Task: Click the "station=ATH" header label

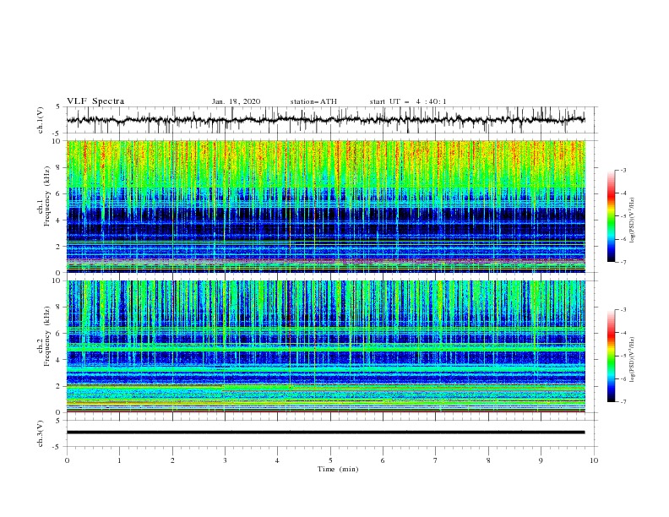Action: [313, 101]
